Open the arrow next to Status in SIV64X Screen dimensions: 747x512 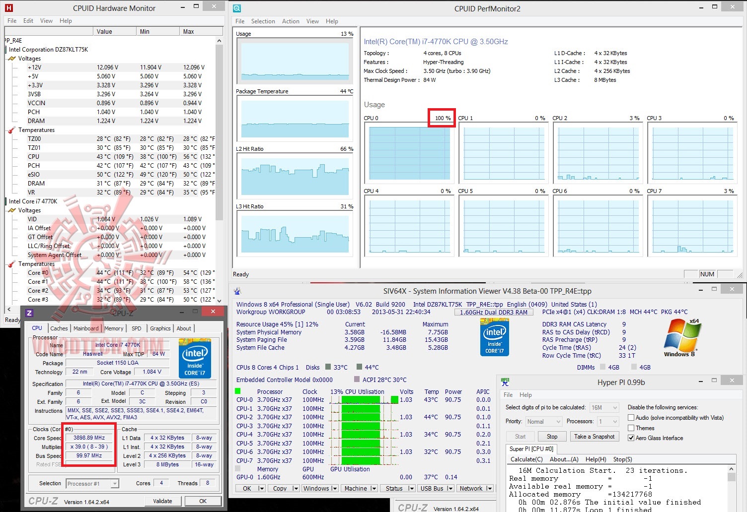pos(411,489)
